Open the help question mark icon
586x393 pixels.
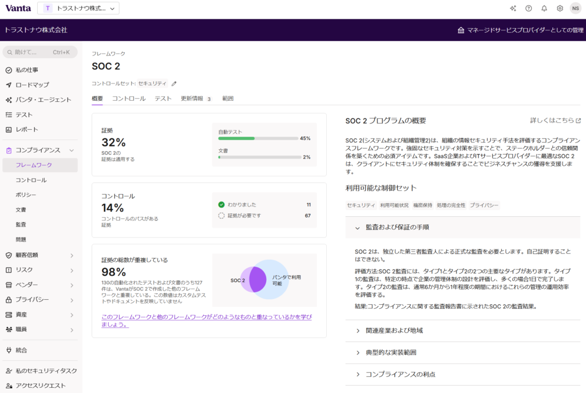(528, 9)
